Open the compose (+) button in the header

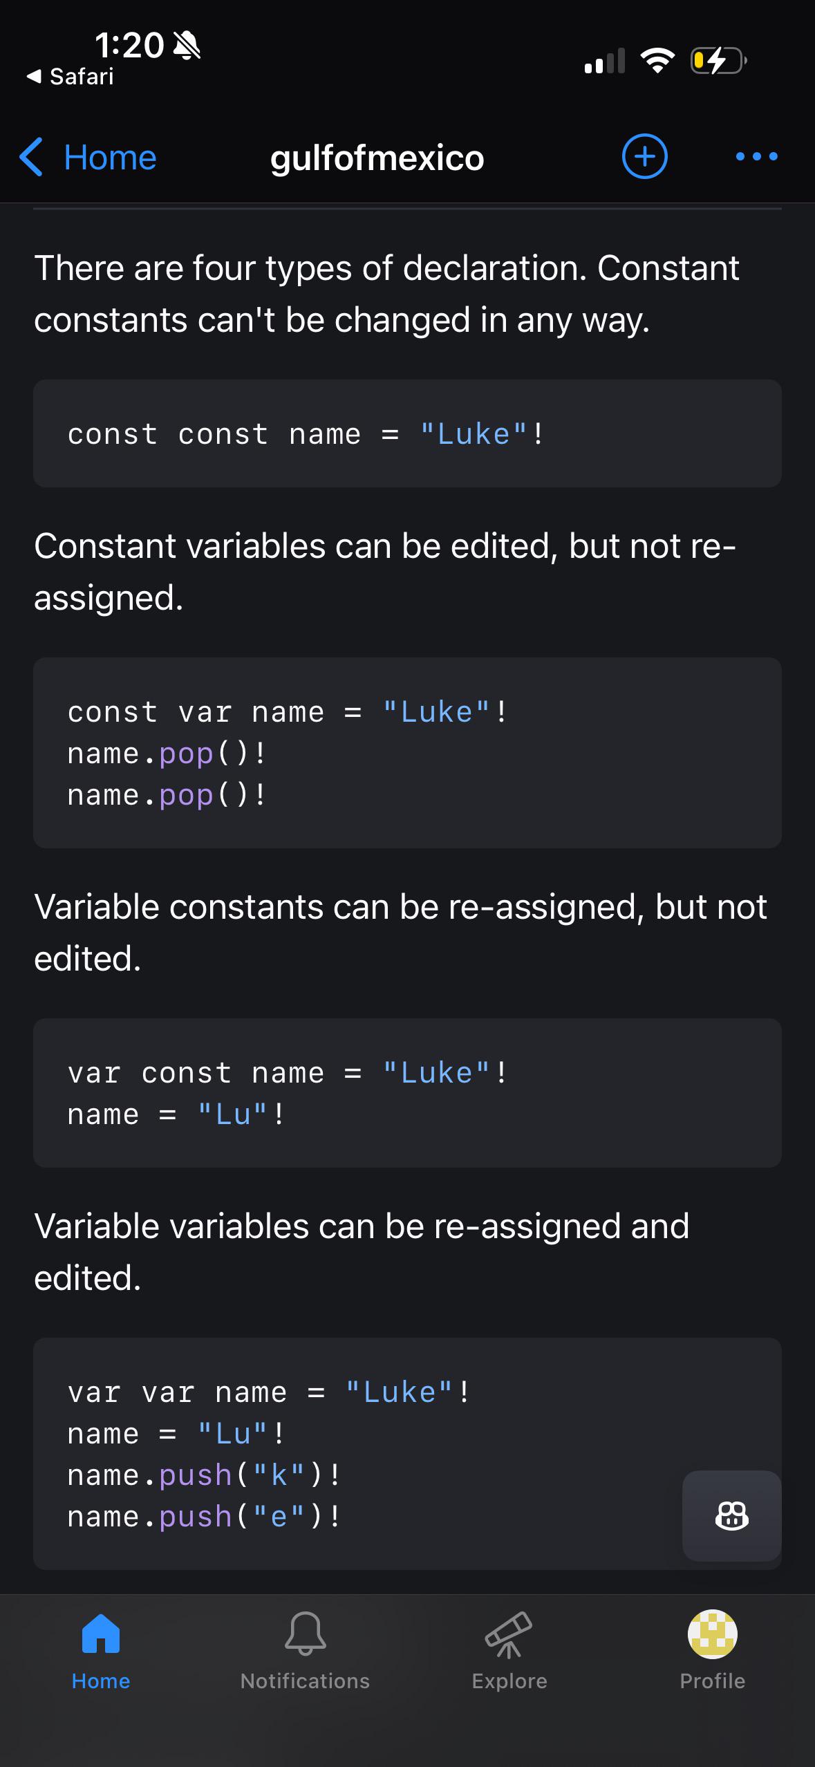coord(644,156)
